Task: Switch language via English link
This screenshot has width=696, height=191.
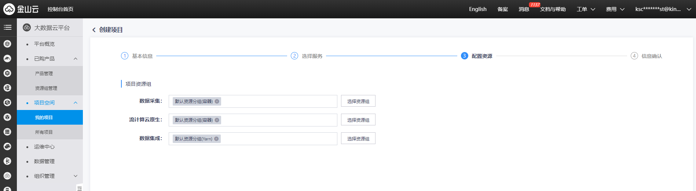Action: click(x=478, y=9)
